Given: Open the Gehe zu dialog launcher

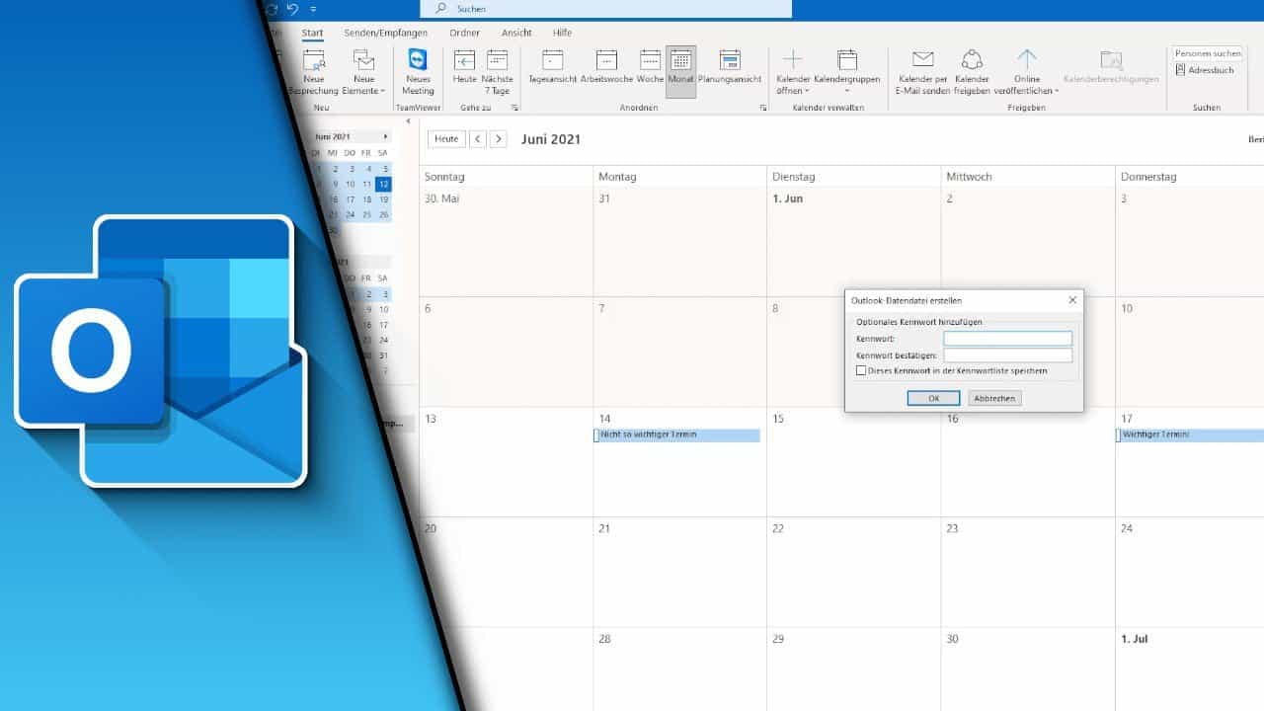Looking at the screenshot, I should click(x=514, y=107).
